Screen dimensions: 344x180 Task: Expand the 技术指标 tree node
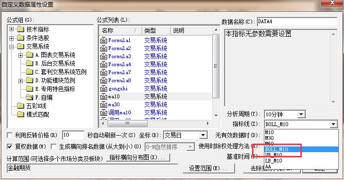coord(12,29)
